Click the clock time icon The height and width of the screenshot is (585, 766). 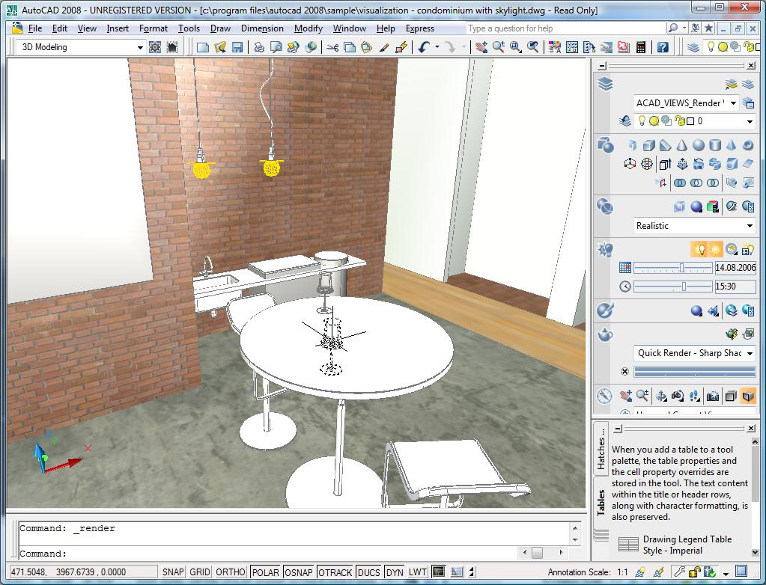pyautogui.click(x=624, y=287)
